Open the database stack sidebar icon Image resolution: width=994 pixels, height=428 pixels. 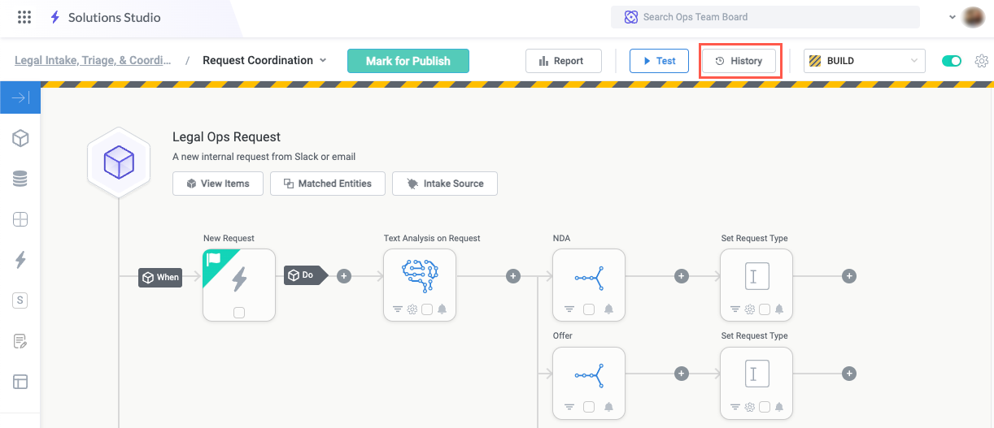pyautogui.click(x=20, y=179)
